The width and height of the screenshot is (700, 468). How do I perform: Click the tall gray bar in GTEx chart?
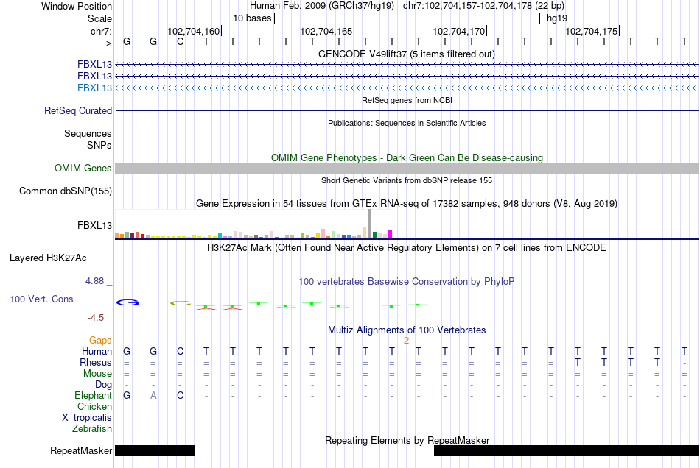pyautogui.click(x=369, y=223)
